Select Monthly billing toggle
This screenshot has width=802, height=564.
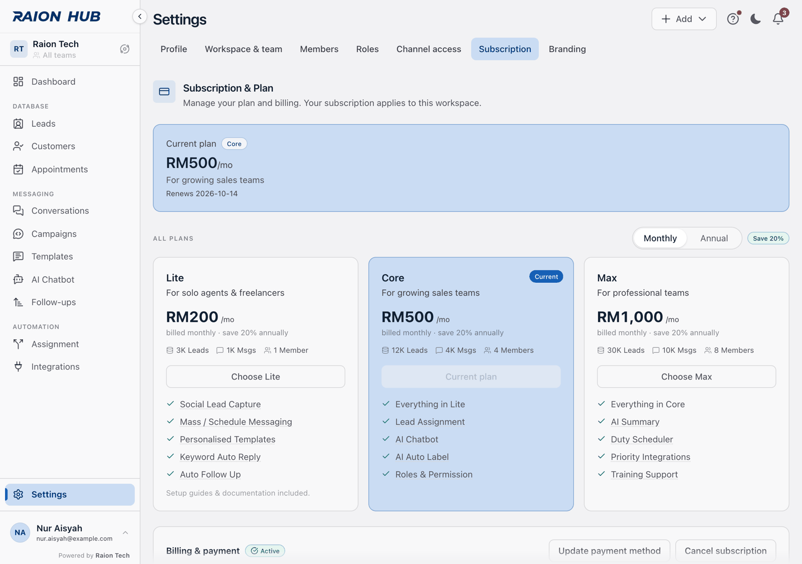(660, 239)
